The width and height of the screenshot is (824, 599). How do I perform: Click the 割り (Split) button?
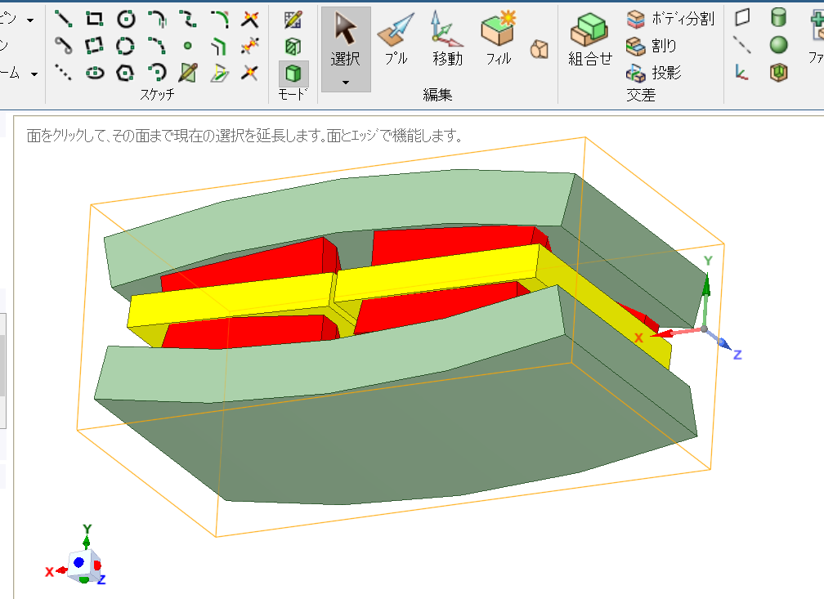pyautogui.click(x=652, y=47)
